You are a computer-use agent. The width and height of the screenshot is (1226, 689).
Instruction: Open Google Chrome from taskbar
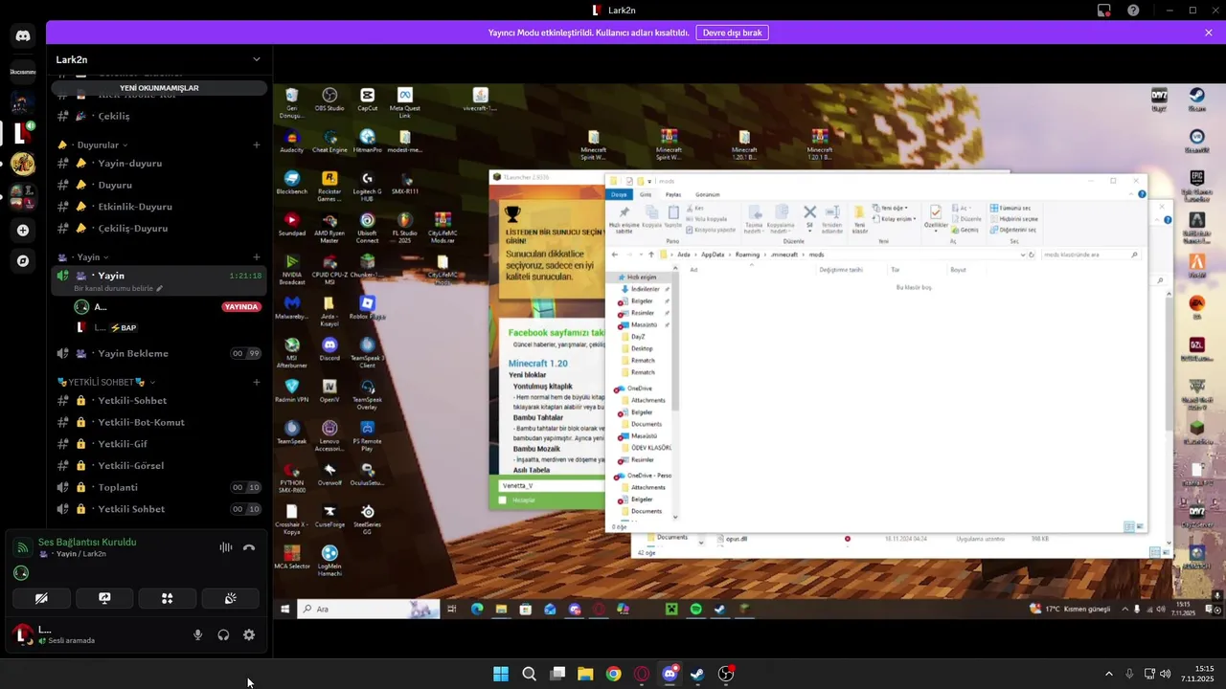[613, 674]
